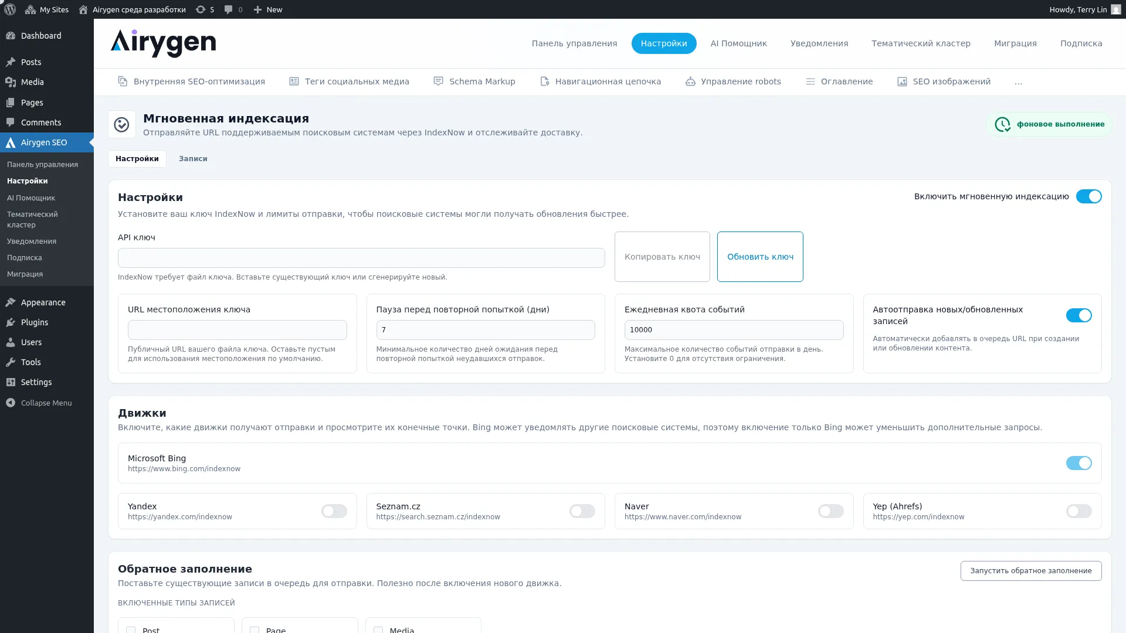This screenshot has width=1126, height=633.
Task: Click the Pages icon in sidebar
Action: [11, 103]
